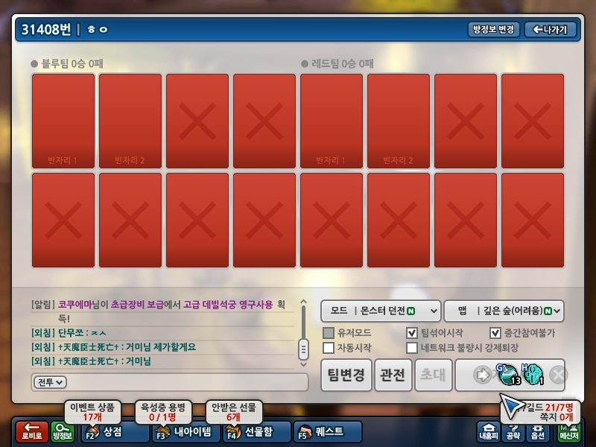Click the 팀변경 change team button
The image size is (596, 447).
click(346, 375)
